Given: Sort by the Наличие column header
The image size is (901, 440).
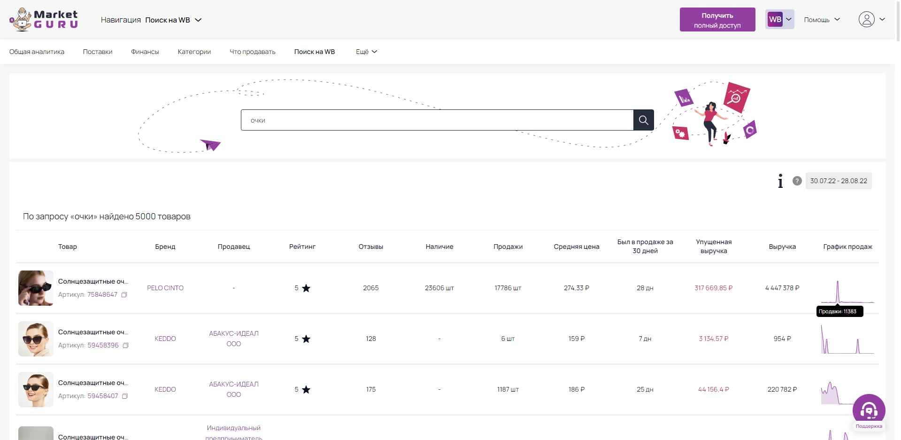Looking at the screenshot, I should click(x=439, y=247).
